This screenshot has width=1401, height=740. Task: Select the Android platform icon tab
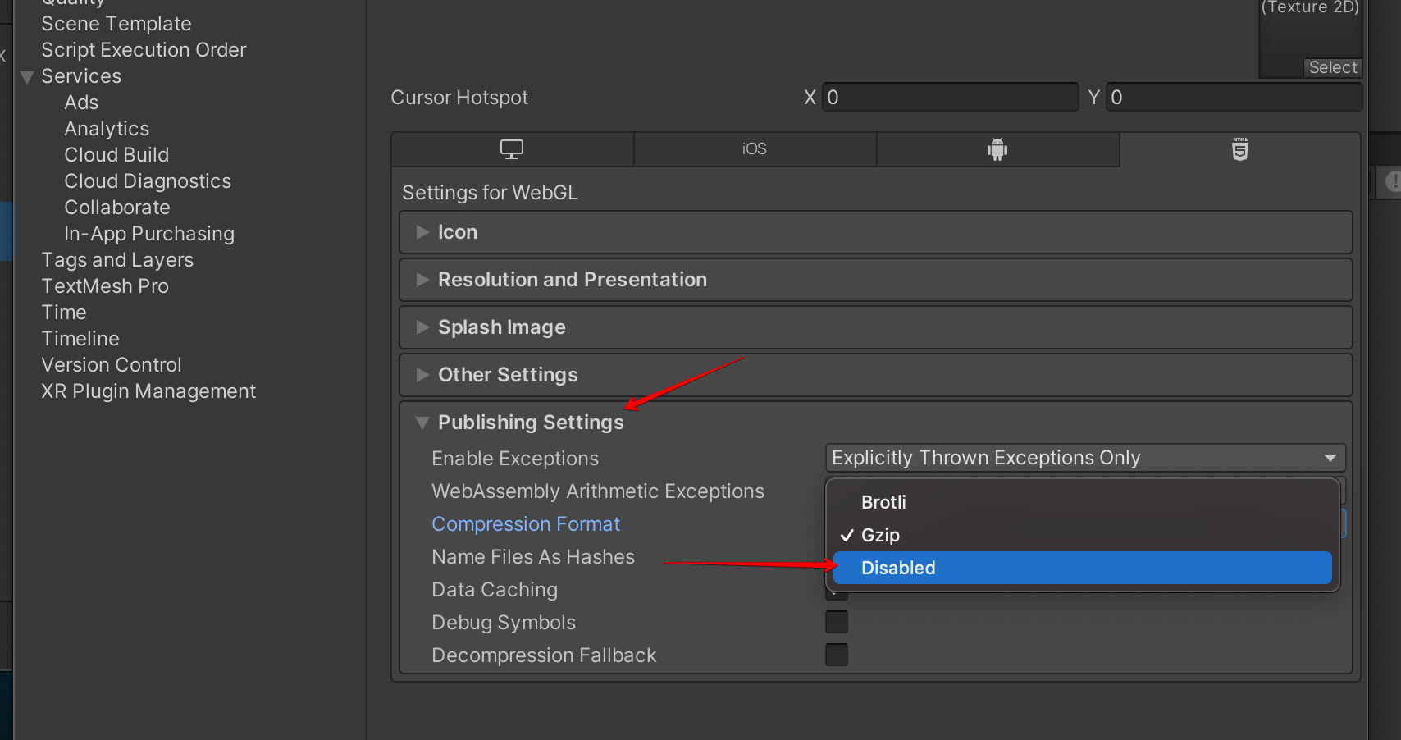coord(997,149)
